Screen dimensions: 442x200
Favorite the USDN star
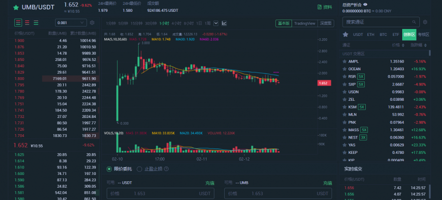[344, 92]
